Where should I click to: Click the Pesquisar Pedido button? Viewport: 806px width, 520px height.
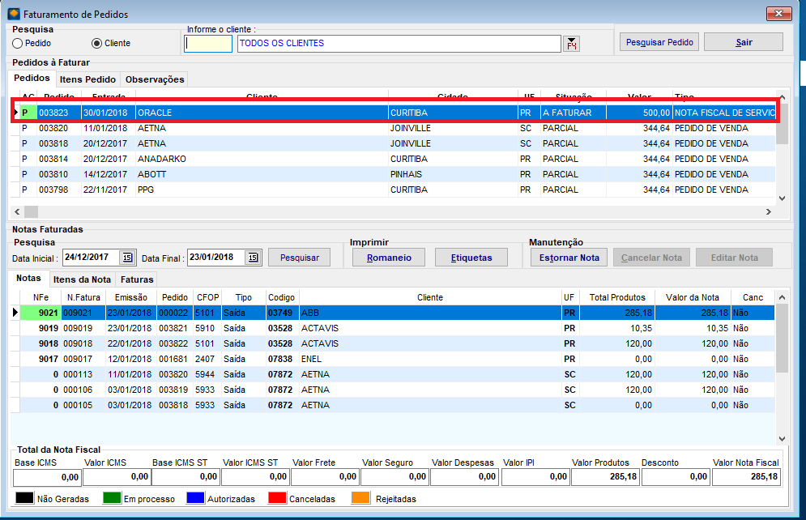(659, 42)
